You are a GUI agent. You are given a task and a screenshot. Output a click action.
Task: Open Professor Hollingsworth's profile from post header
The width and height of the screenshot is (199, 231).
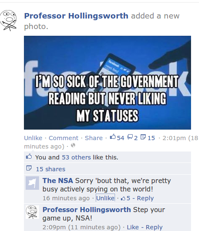pyautogui.click(x=76, y=16)
